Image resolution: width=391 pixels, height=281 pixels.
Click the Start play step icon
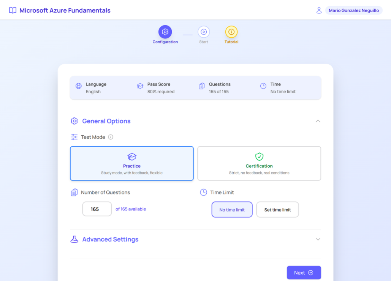pyautogui.click(x=203, y=32)
